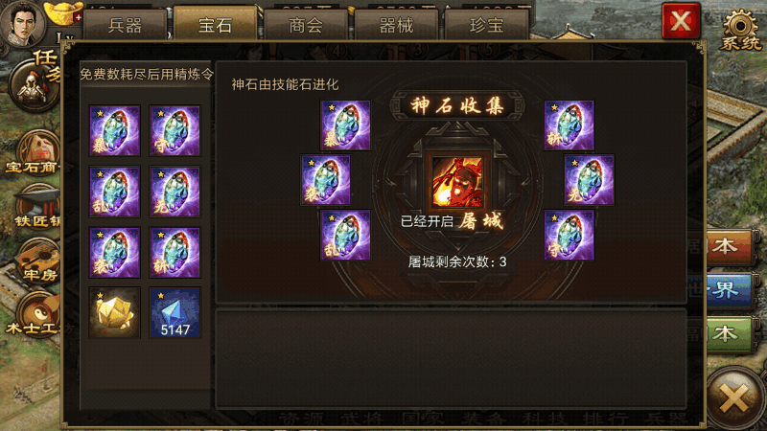Image resolution: width=767 pixels, height=431 pixels.
Task: Select the 暴 gem in the left inventory panel
Action: click(114, 130)
